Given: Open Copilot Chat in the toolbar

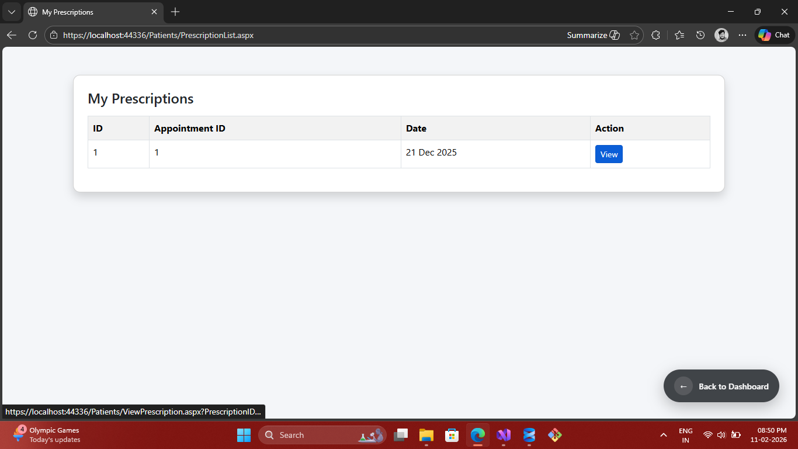Looking at the screenshot, I should coord(774,35).
